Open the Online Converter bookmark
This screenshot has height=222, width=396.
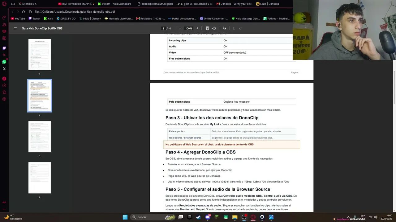tap(214, 18)
